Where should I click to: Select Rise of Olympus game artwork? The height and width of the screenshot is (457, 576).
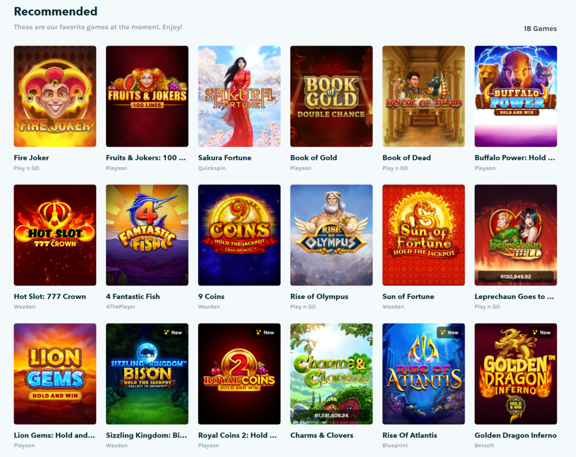331,235
